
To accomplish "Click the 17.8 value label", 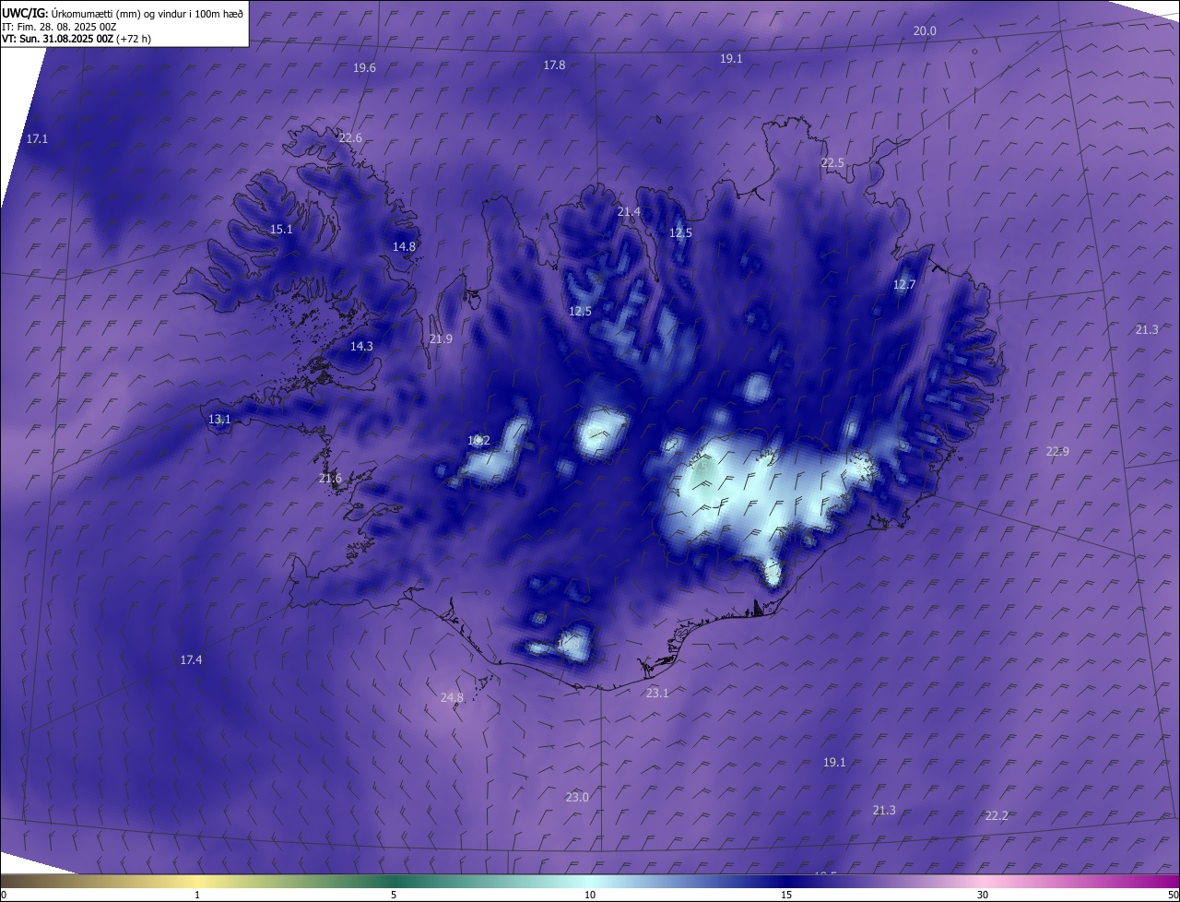I will click(554, 65).
